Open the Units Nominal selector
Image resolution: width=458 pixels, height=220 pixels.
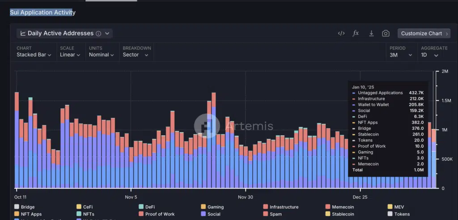click(102, 55)
